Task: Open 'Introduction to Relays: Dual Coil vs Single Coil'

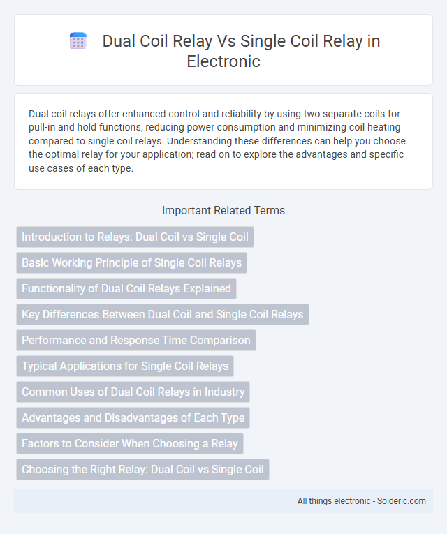Action: (x=135, y=237)
